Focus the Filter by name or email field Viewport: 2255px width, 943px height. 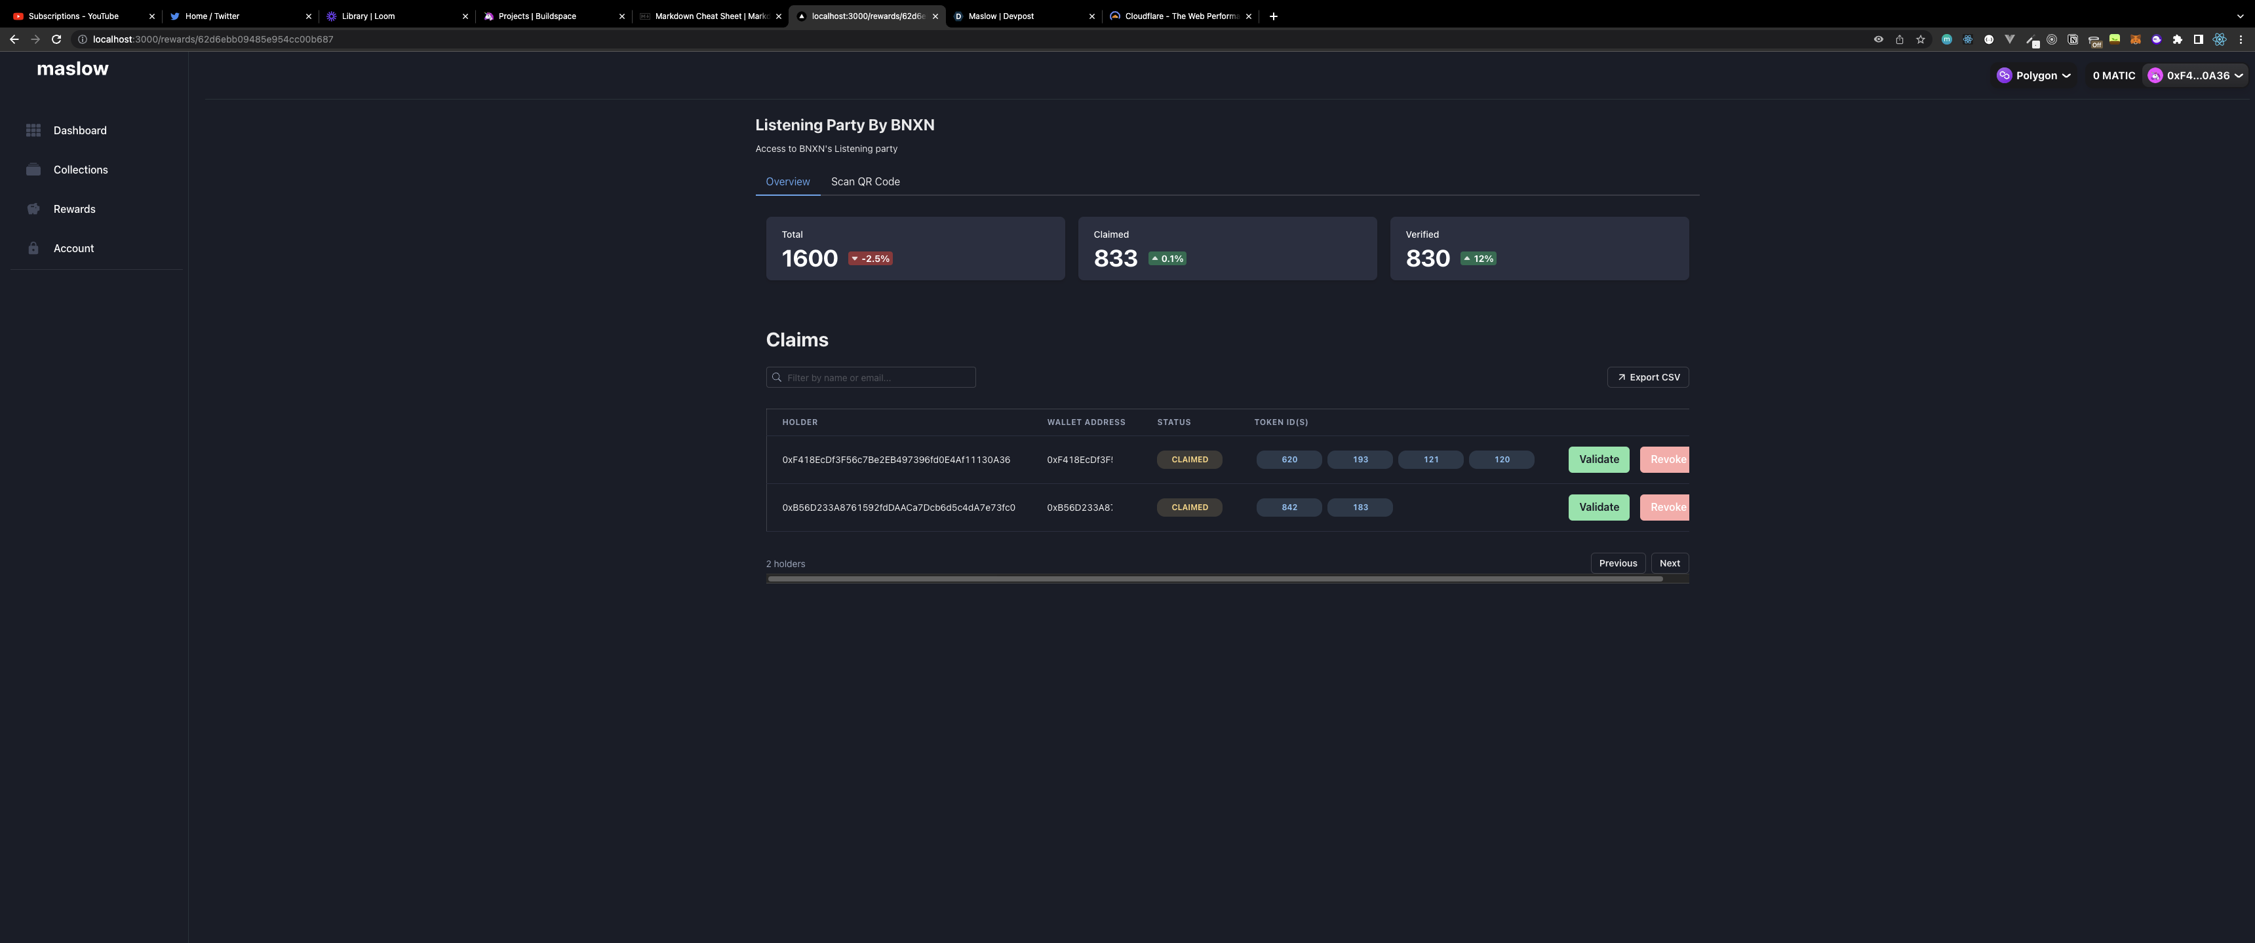tap(875, 378)
